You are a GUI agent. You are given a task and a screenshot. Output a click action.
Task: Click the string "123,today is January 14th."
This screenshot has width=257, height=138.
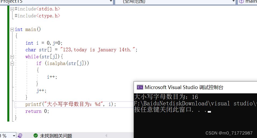click(98, 49)
